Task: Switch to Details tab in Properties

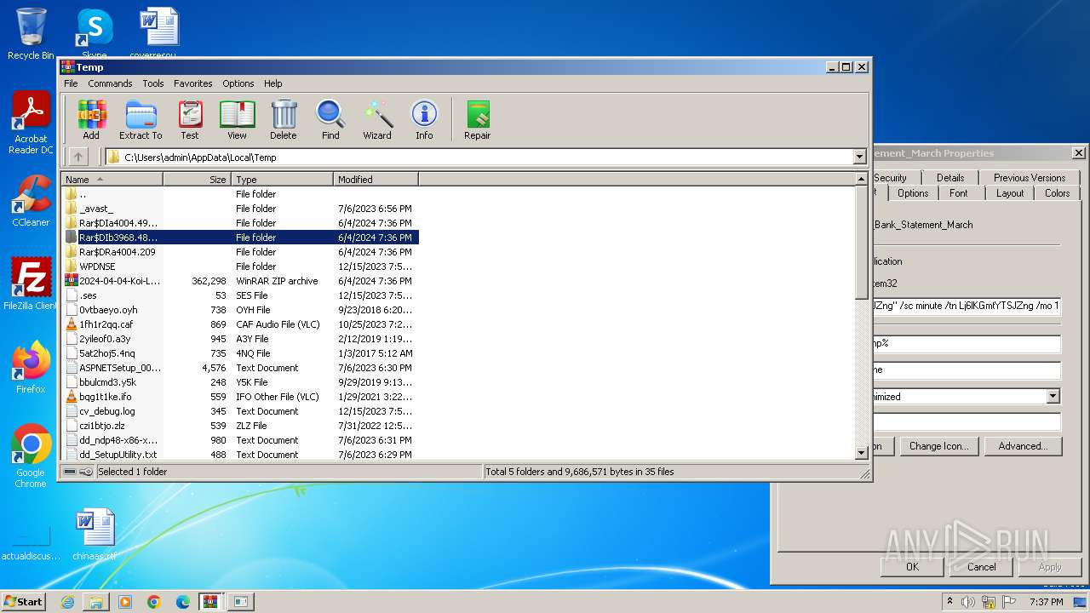Action: (x=950, y=178)
